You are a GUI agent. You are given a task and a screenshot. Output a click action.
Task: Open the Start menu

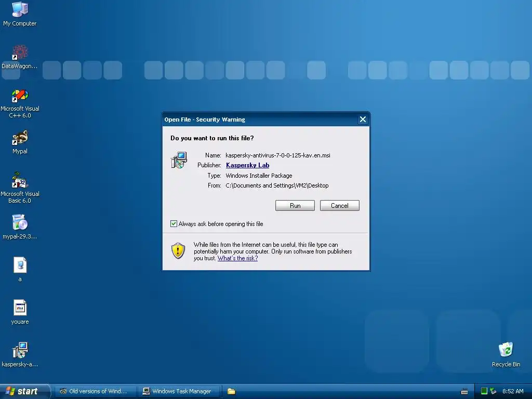click(x=24, y=391)
